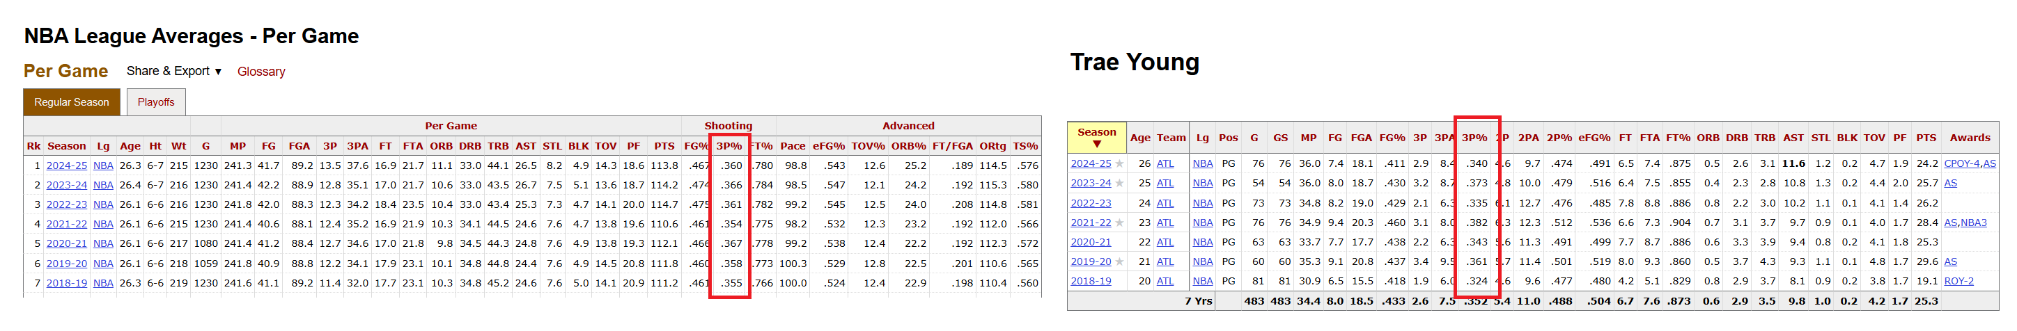Image resolution: width=2017 pixels, height=331 pixels.
Task: Click the star icon beside Trae Young's 2021-22 season
Action: pos(1119,223)
